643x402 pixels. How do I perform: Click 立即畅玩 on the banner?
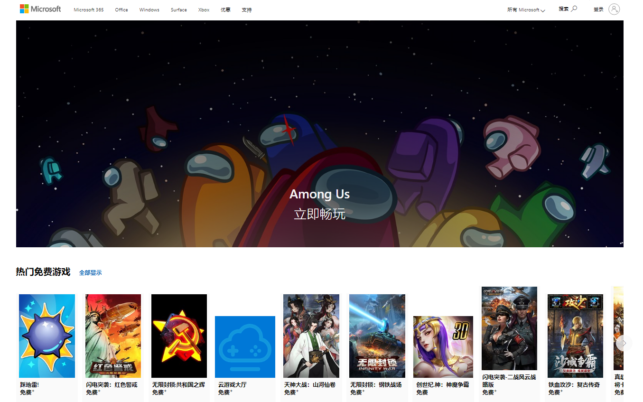(319, 214)
